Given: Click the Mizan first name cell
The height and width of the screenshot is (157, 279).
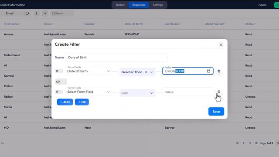Looking at the screenshot, I should (x=8, y=107).
